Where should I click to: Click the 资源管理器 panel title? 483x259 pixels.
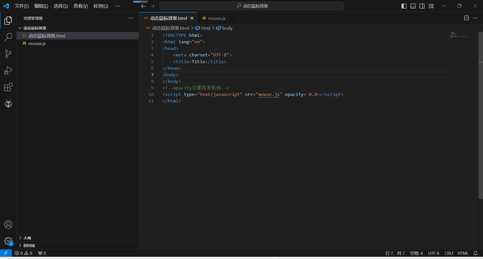[33, 18]
